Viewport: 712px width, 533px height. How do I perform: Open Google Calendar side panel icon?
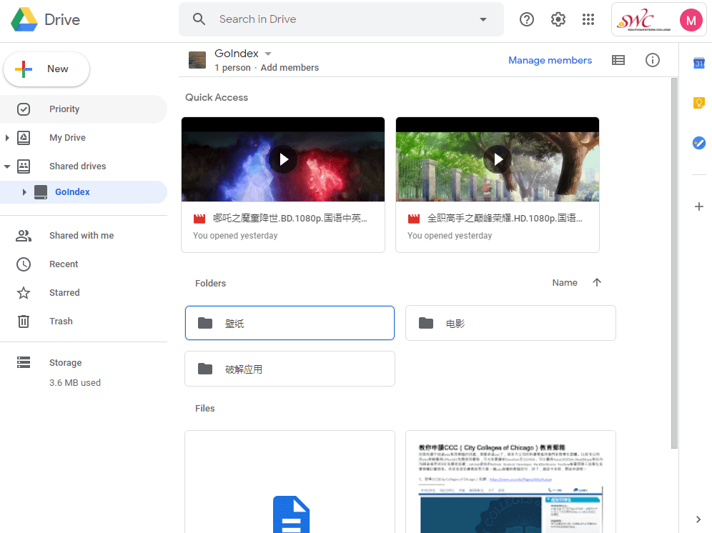tap(699, 63)
